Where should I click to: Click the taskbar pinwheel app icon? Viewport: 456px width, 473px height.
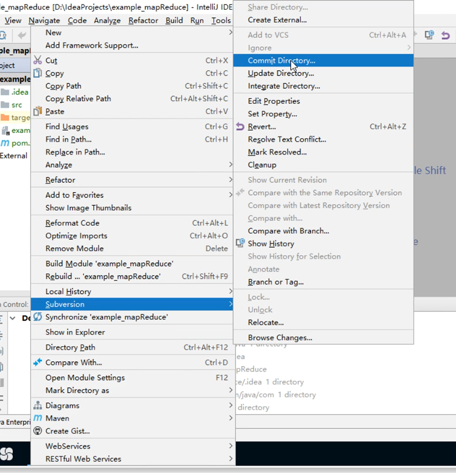point(7,454)
